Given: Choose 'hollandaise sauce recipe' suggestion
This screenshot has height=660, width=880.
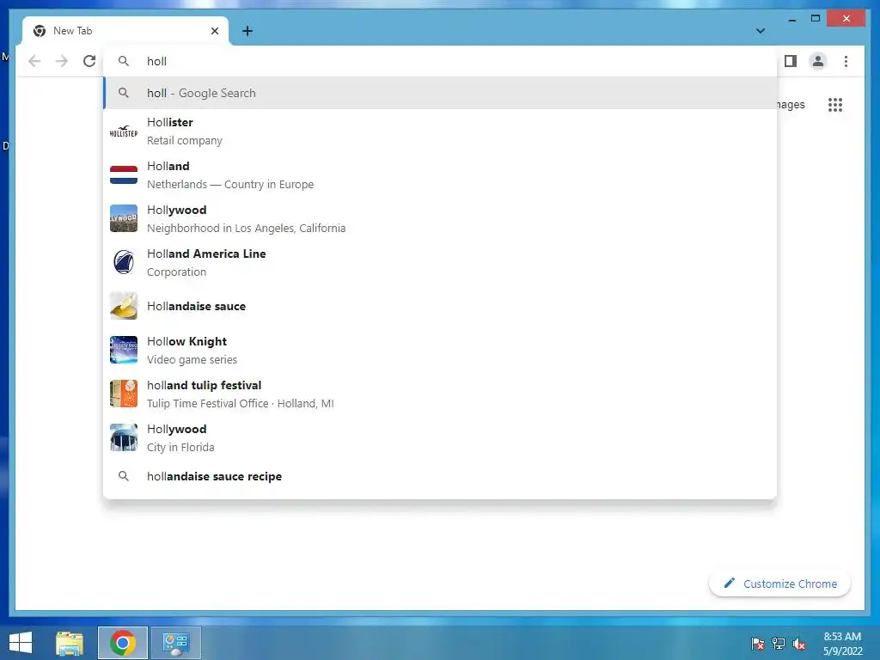Looking at the screenshot, I should click(440, 476).
